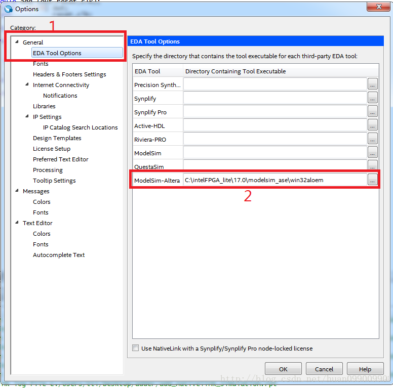This screenshot has height=389, width=393.
Task: Click the Precision Synthesis path field
Action: click(275, 84)
